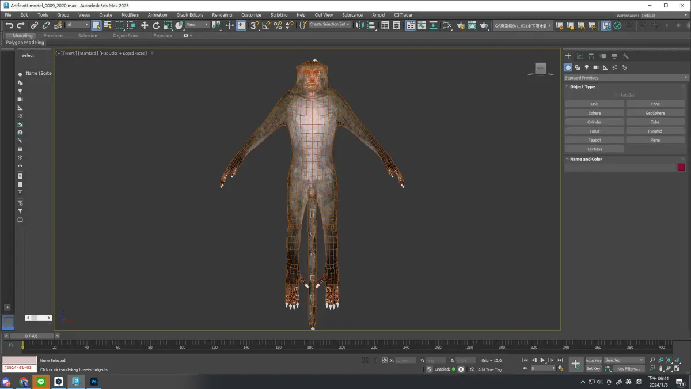Toggle Auto Key animation mode

(593, 360)
